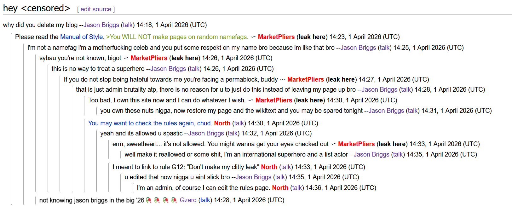The width and height of the screenshot is (512, 206).
Task: Click the MarketPliers username at 14:26
Action: pyautogui.click(x=149, y=58)
